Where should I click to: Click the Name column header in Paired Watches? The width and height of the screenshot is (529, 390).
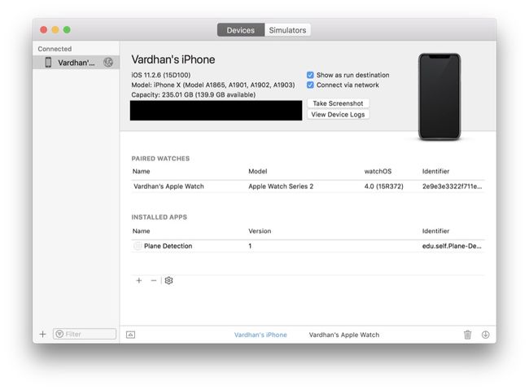click(x=141, y=171)
